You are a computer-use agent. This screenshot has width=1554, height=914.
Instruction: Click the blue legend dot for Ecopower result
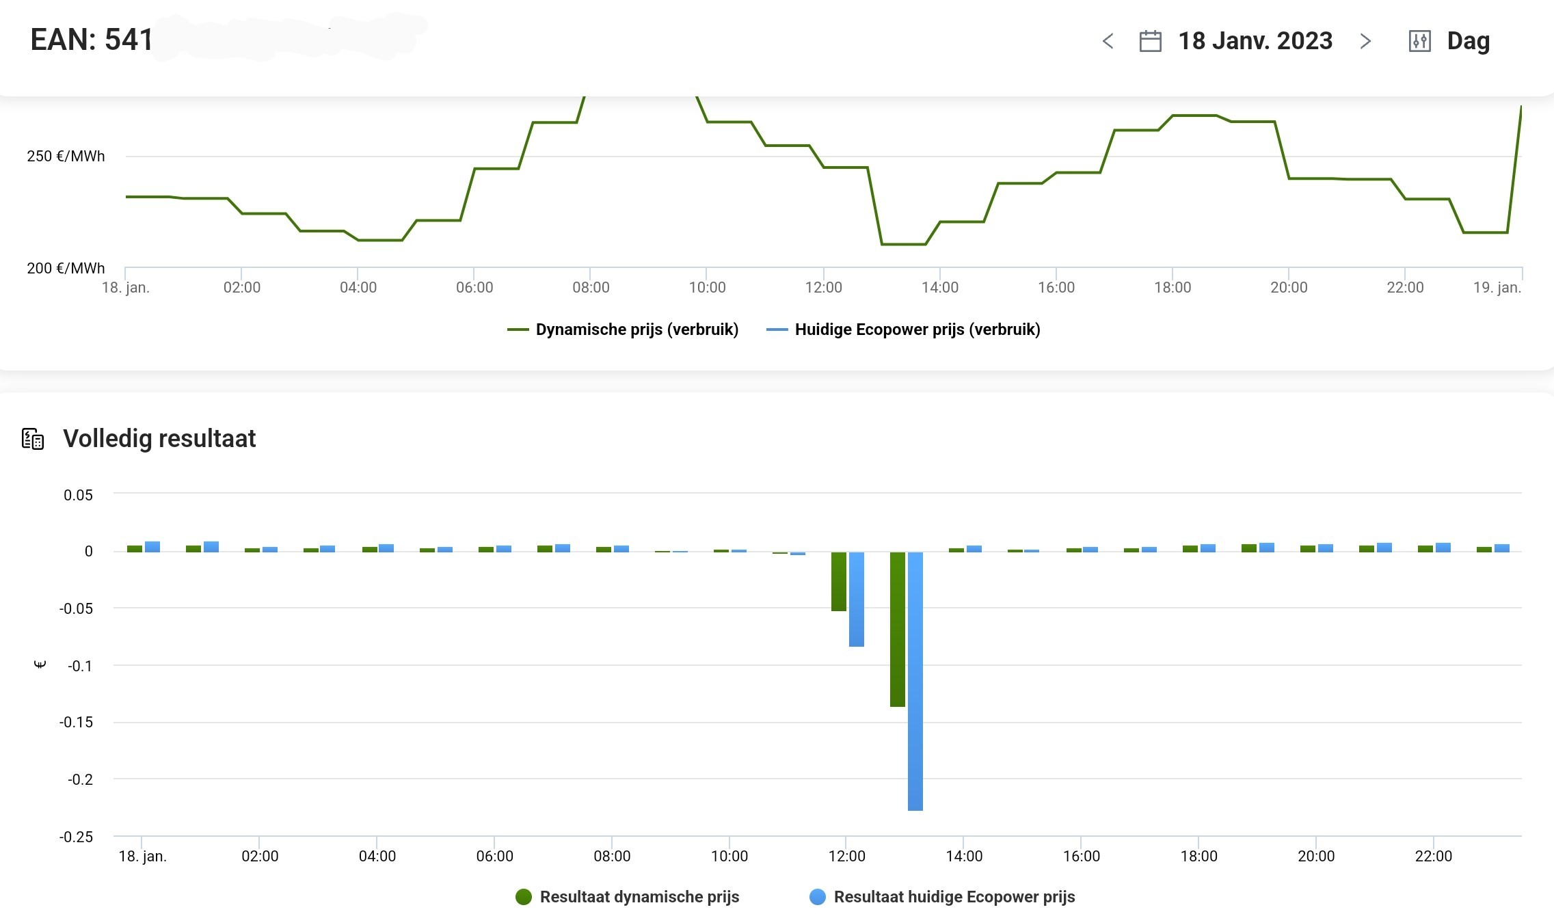(818, 897)
